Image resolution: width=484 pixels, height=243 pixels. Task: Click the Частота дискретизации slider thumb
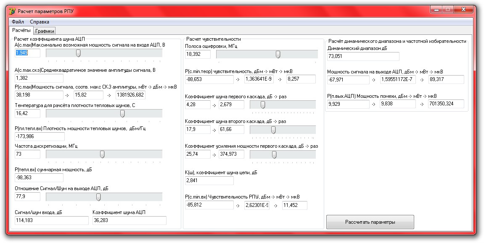pyautogui.click(x=102, y=154)
